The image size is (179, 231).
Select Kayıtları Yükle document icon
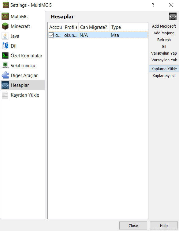[x=5, y=95]
